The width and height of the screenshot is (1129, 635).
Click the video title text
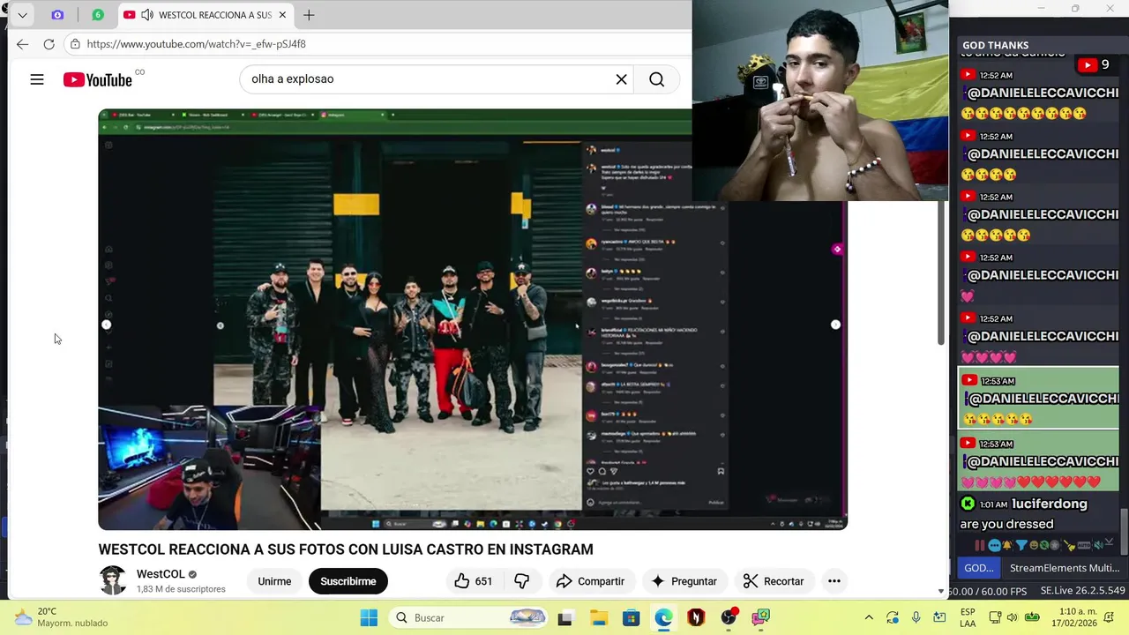(346, 549)
